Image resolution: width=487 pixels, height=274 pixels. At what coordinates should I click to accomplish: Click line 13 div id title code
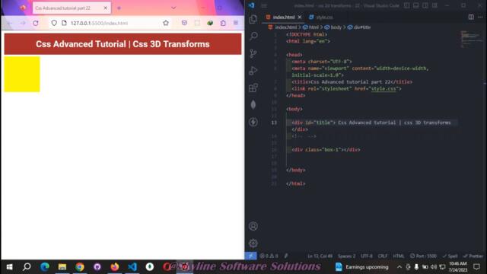371,123
